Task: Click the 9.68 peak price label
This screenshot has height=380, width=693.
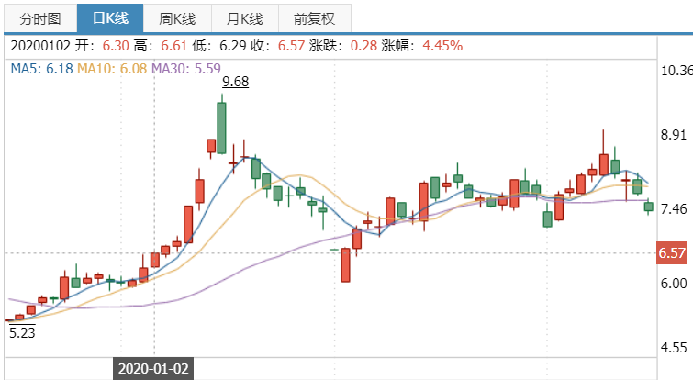Action: (235, 82)
